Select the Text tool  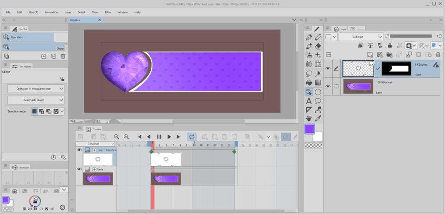309,101
